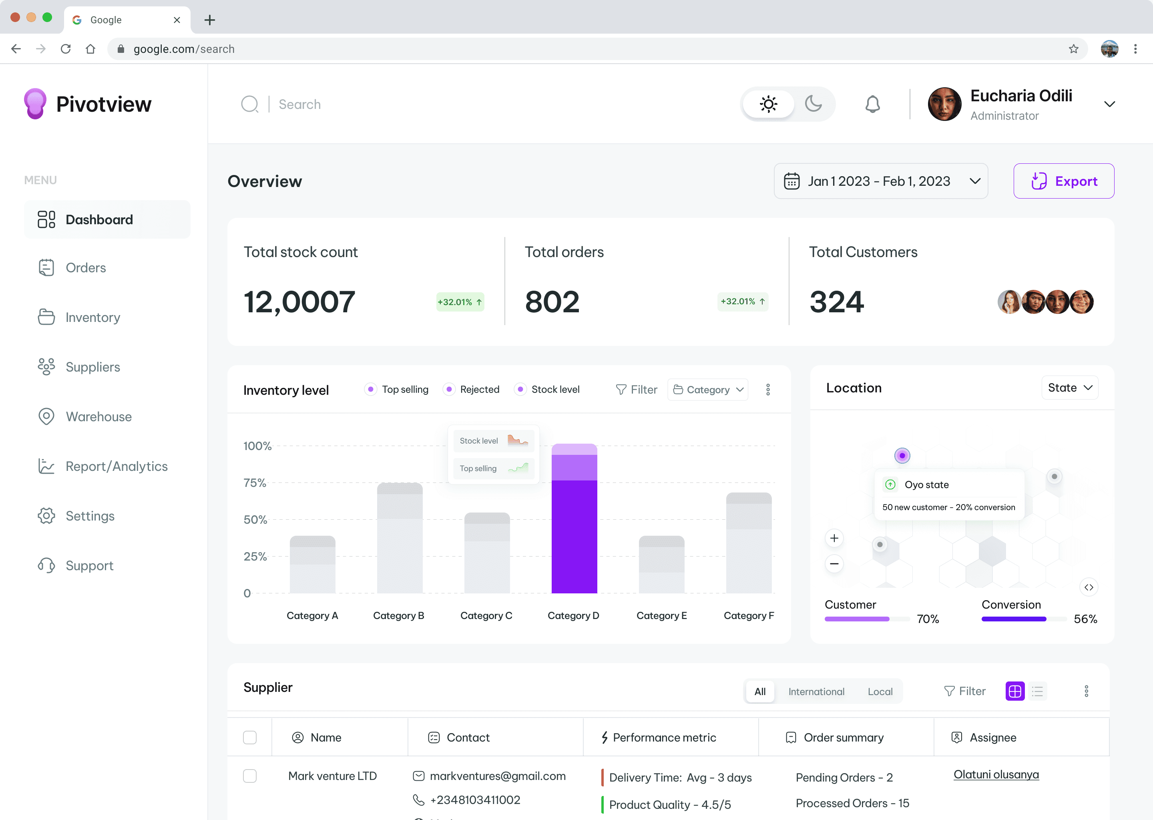Click the Customer 70% progress bar

[x=866, y=619]
